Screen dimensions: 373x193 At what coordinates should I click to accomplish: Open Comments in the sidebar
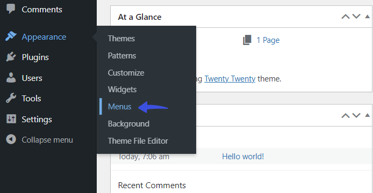click(42, 10)
